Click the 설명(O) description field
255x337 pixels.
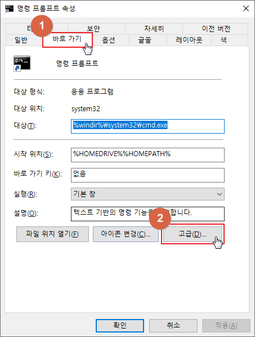pyautogui.click(x=147, y=214)
